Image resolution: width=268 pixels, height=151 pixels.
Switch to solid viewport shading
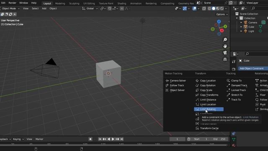[x=214, y=8]
